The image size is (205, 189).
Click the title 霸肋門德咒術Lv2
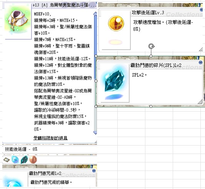pos(45,174)
